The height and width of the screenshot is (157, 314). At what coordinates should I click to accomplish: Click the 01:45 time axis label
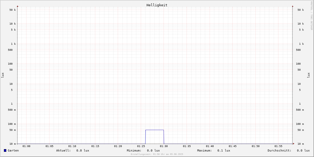pos(233,146)
